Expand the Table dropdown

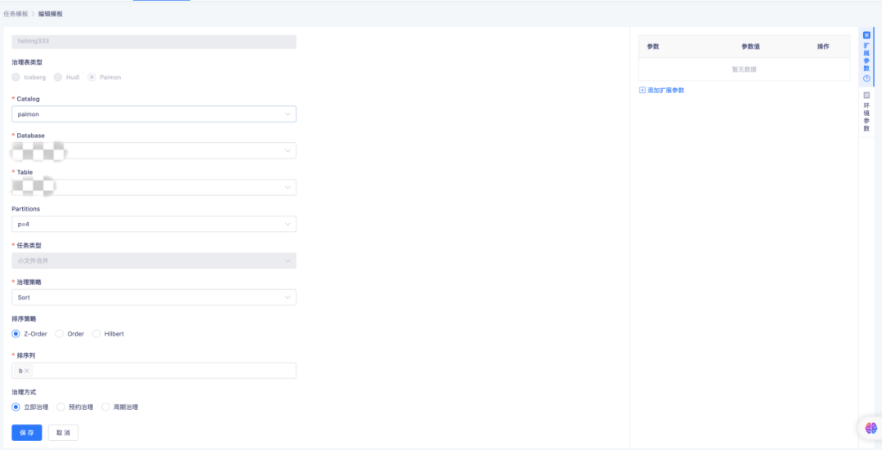tap(154, 187)
